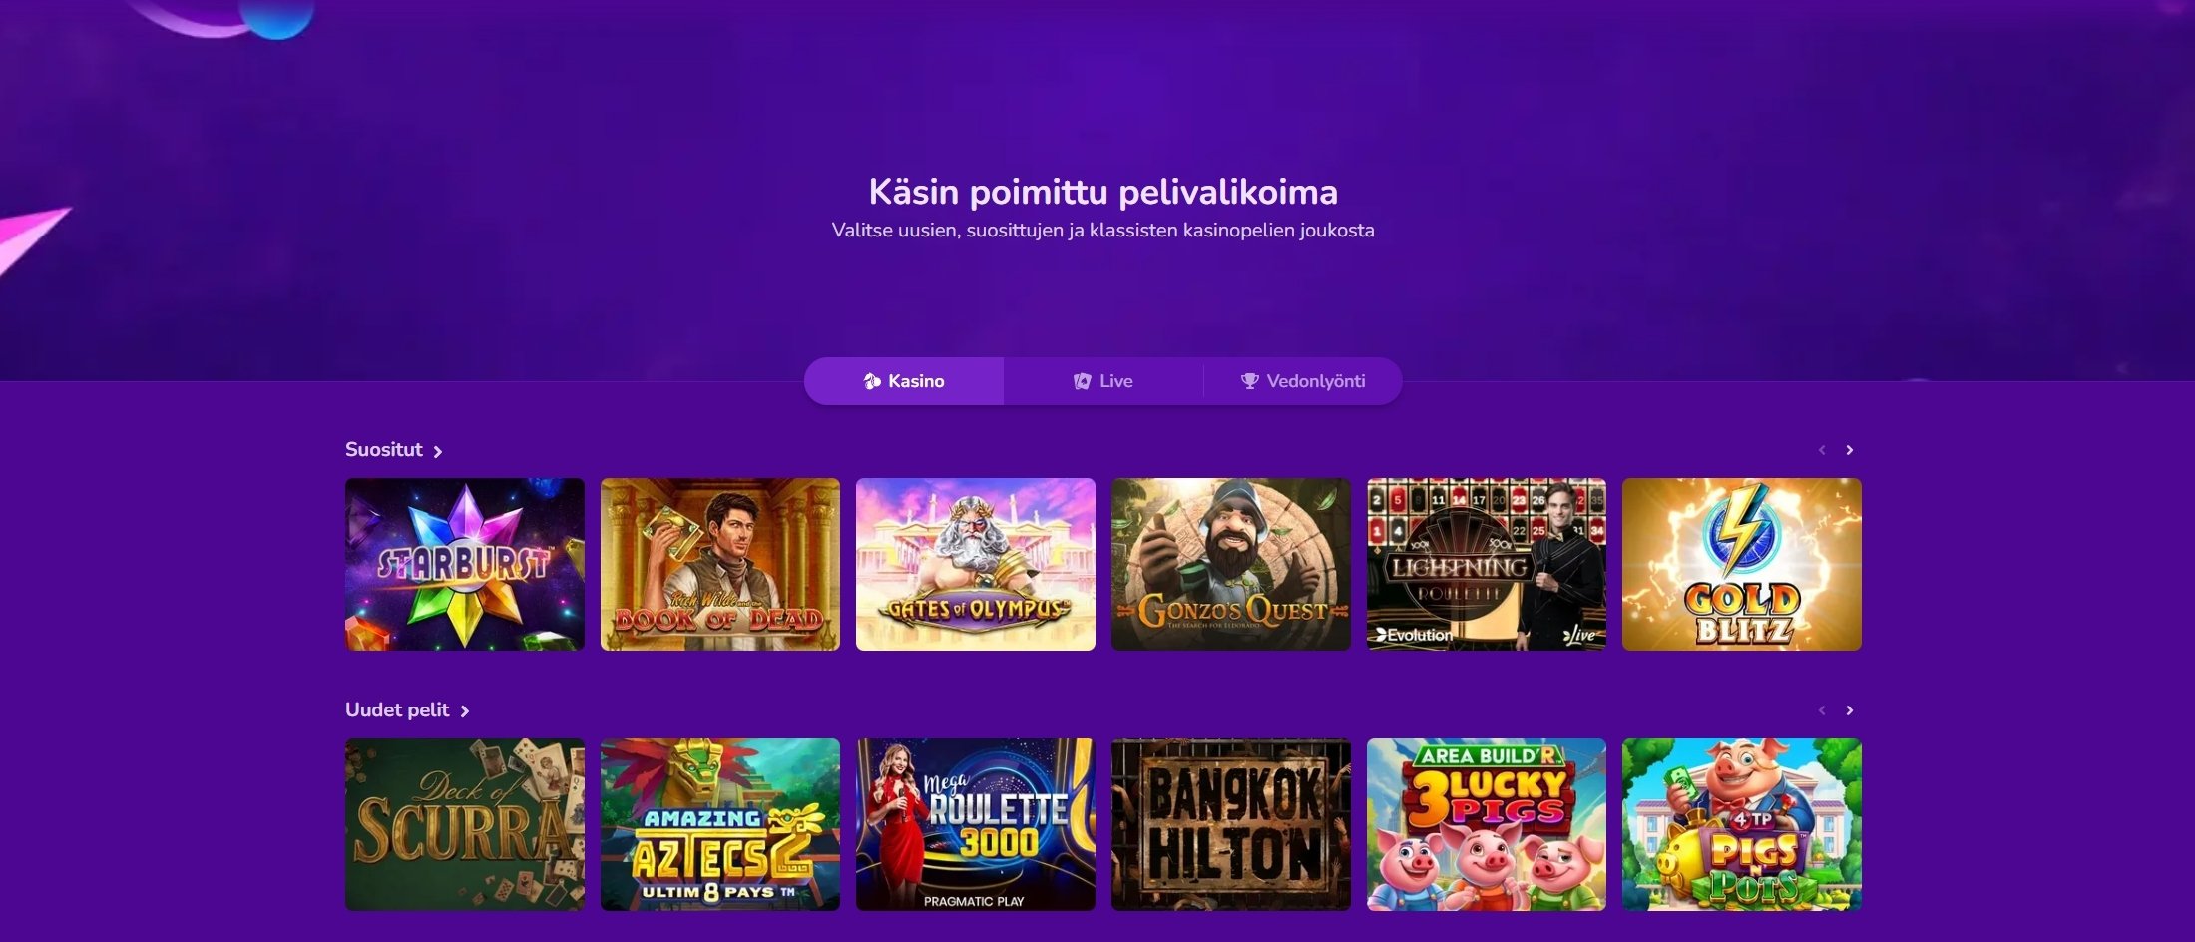Select the Vedonlyönti tab
Image resolution: width=2195 pixels, height=942 pixels.
click(1303, 381)
